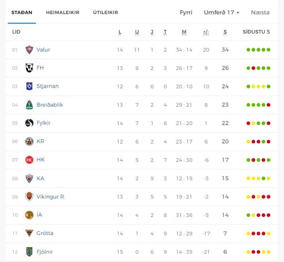The width and height of the screenshot is (284, 262).
Task: Click the Fylkir club crest icon
Action: click(29, 123)
